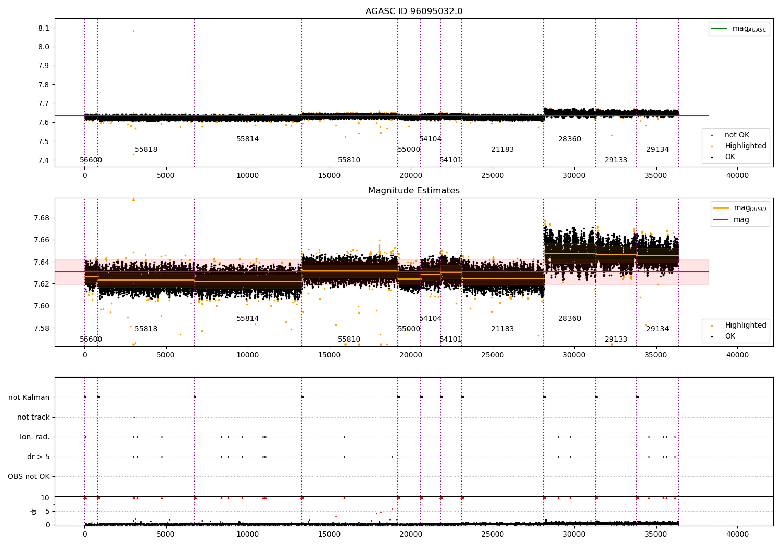Click the "Ion. rad." axis label
The width and height of the screenshot is (781, 546).
(35, 437)
